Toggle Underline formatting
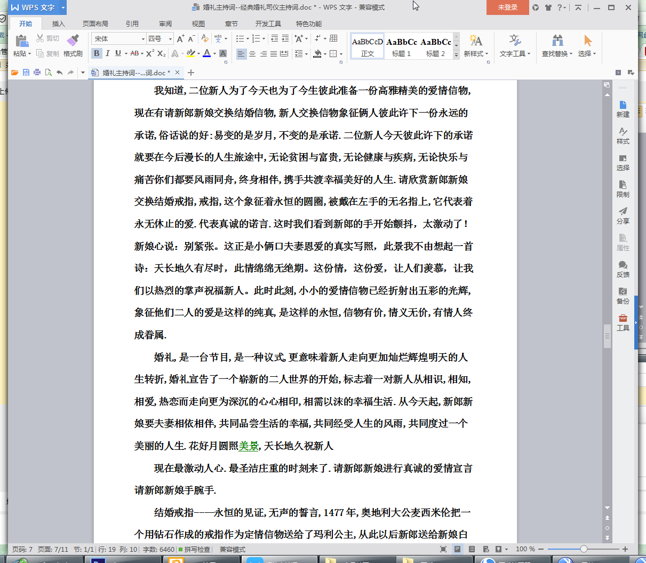The width and height of the screenshot is (646, 563). pos(118,53)
